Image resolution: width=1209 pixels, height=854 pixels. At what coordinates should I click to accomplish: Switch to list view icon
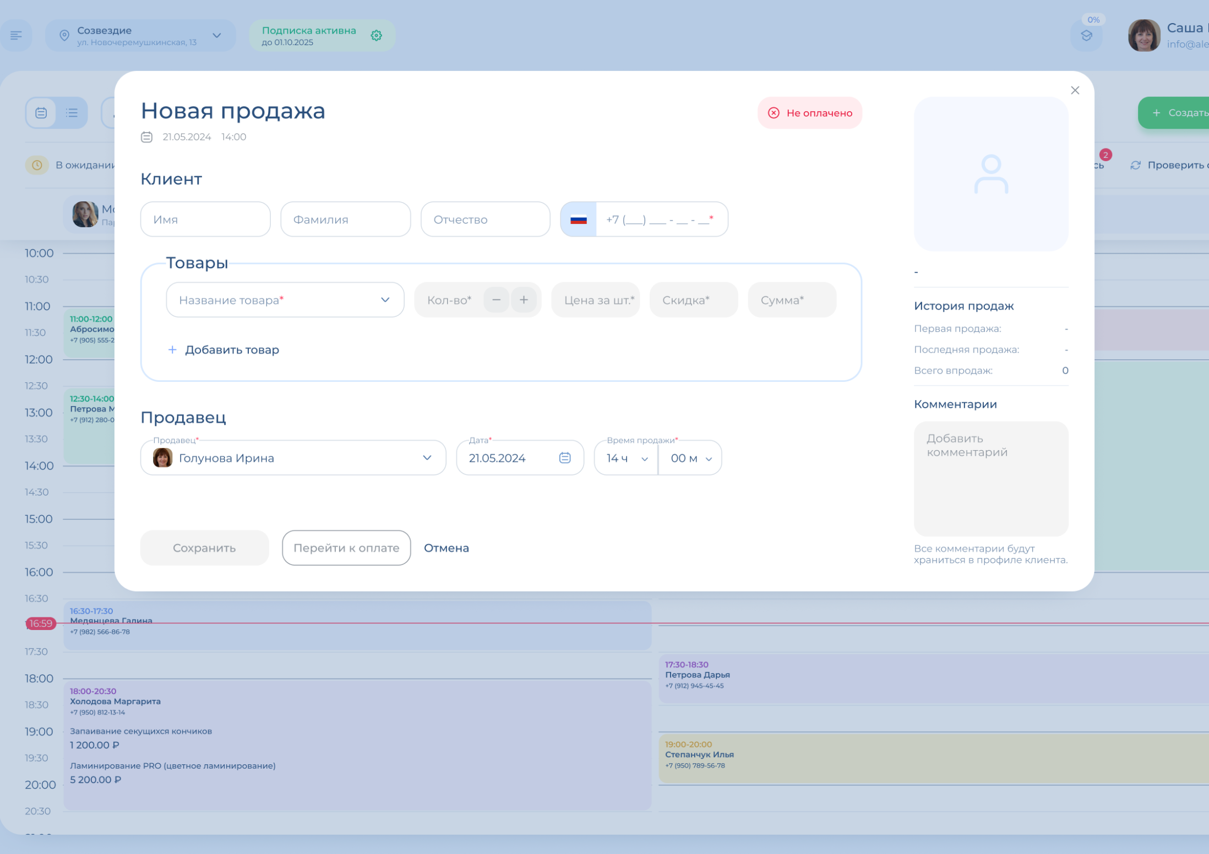[x=72, y=113]
